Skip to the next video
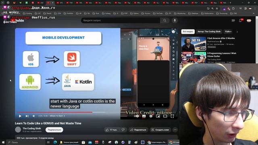 click(x=27, y=116)
